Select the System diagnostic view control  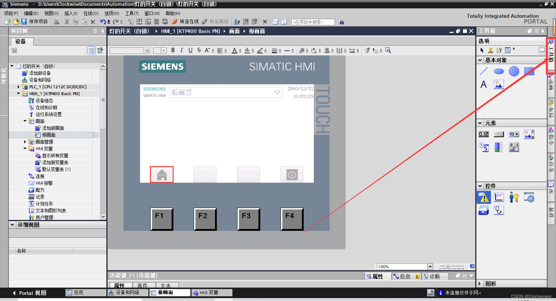tap(499, 210)
